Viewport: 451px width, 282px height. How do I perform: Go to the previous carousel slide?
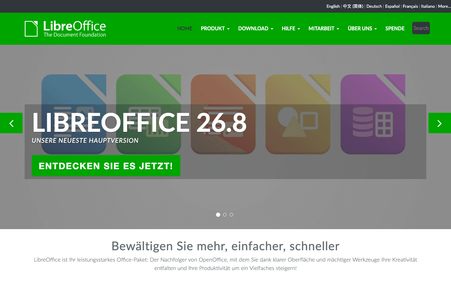11,123
